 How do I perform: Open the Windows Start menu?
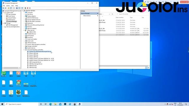point(2,104)
